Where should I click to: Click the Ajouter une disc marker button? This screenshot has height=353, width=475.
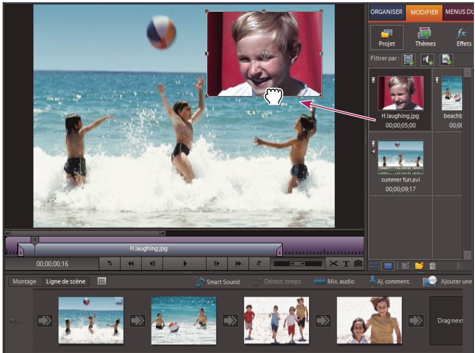(x=448, y=282)
